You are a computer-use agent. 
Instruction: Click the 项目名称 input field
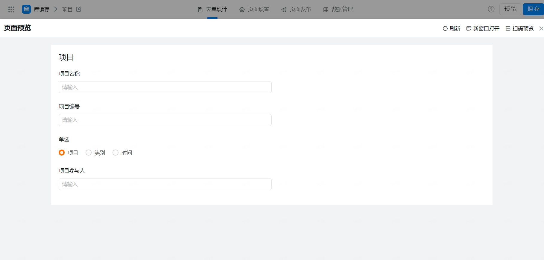165,87
